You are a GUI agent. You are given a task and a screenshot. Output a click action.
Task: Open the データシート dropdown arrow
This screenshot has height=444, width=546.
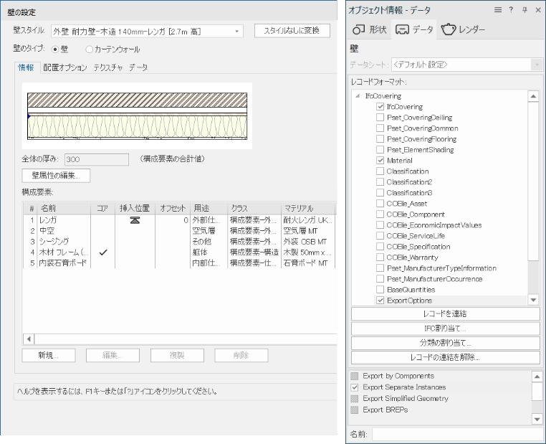(536, 65)
